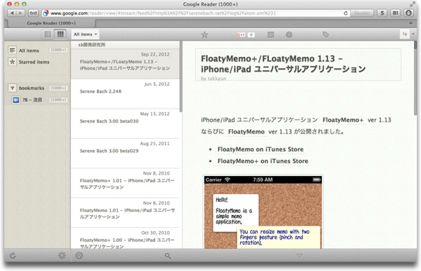
Task: Edit tags with tag icon
Action: pyautogui.click(x=325, y=34)
